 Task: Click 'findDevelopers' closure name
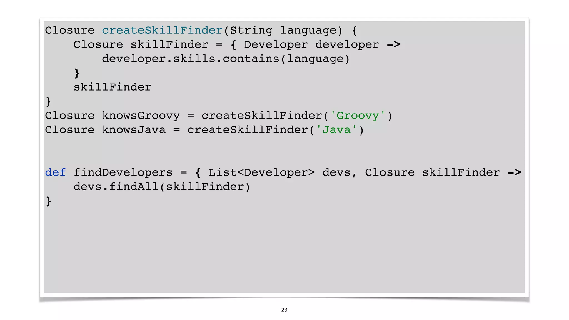[123, 173]
